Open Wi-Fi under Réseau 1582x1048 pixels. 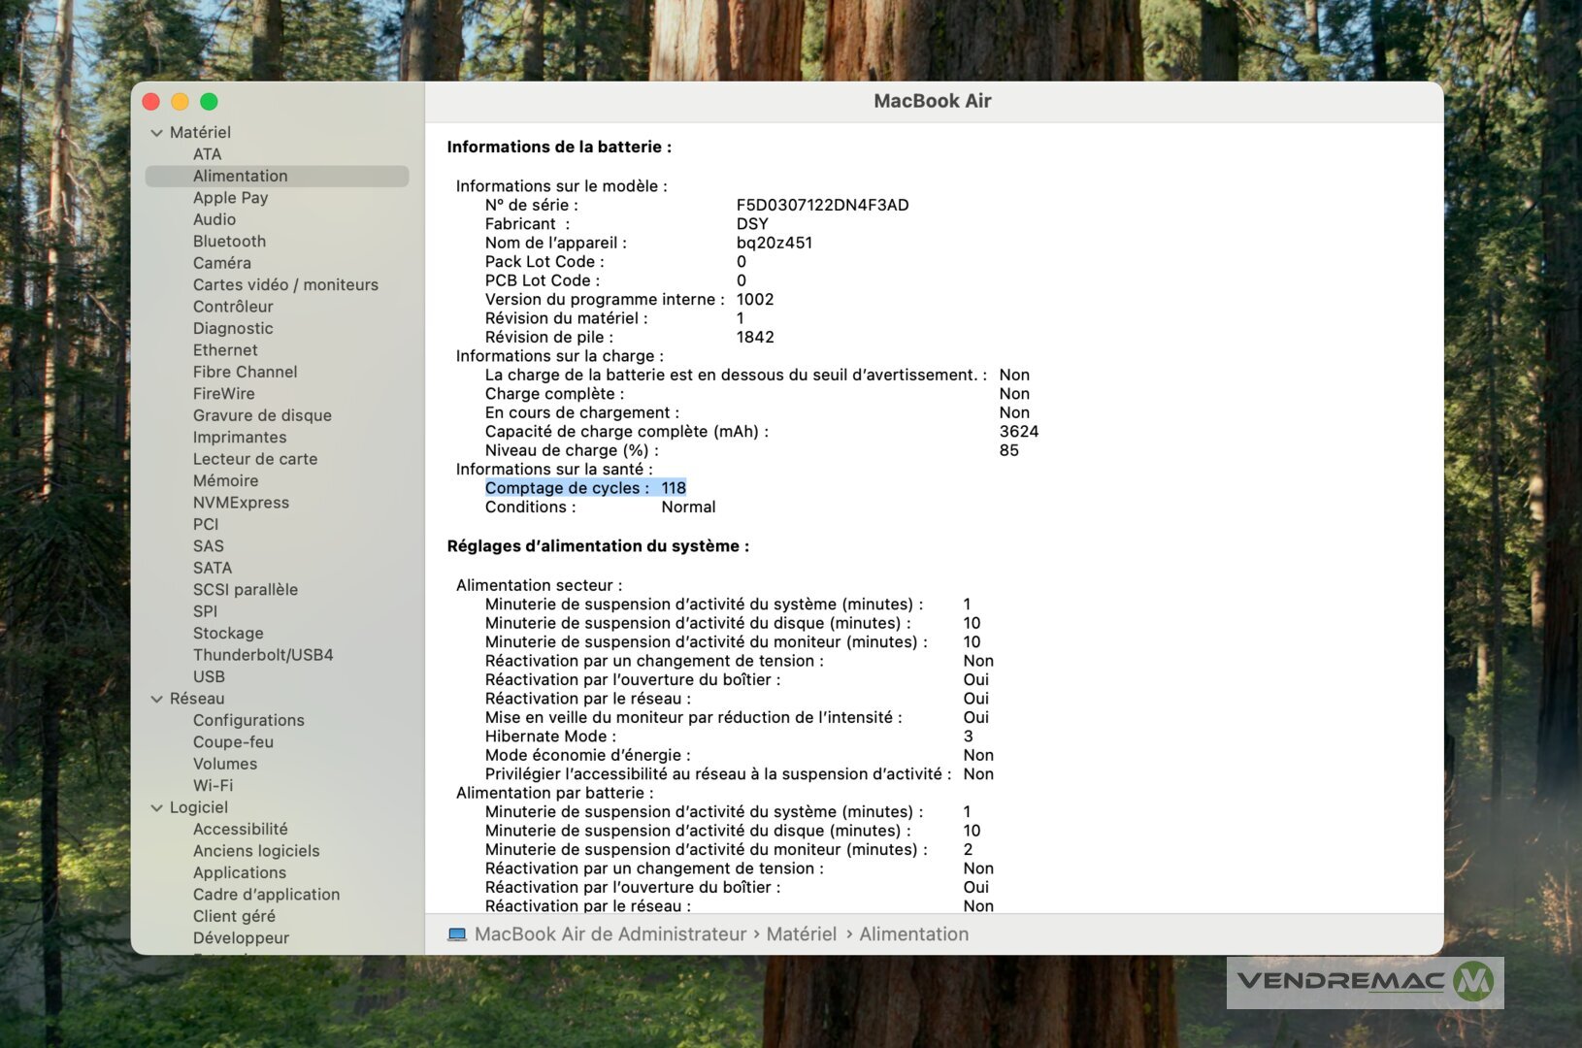(213, 785)
